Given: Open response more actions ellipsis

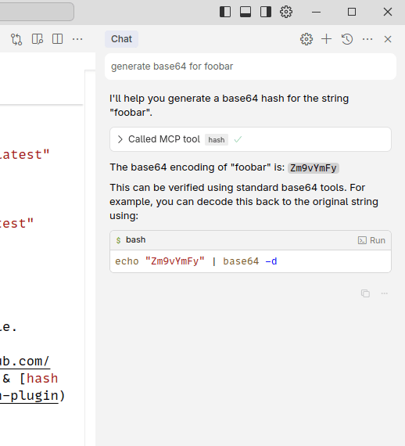Looking at the screenshot, I should (384, 293).
